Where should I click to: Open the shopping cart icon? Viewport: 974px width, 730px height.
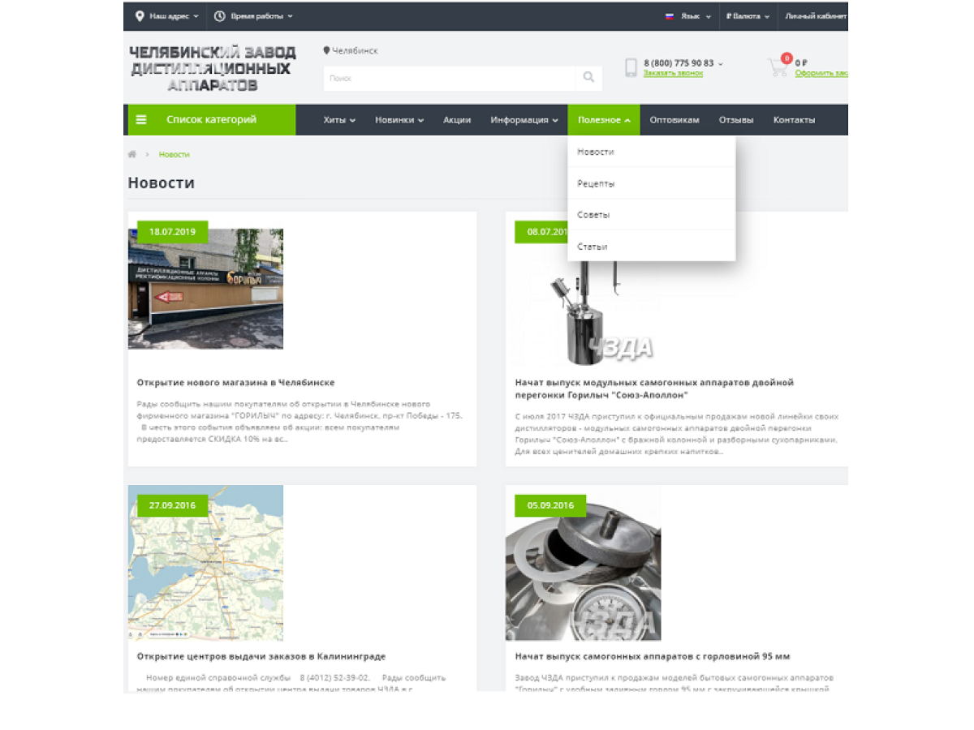778,67
